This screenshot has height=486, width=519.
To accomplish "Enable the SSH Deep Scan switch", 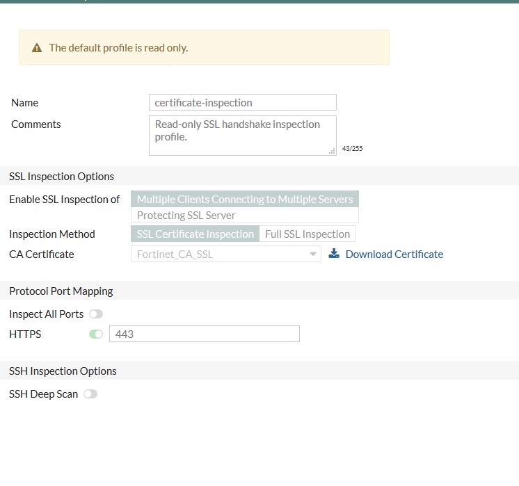I will point(90,394).
